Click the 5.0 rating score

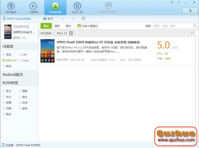click(x=164, y=45)
